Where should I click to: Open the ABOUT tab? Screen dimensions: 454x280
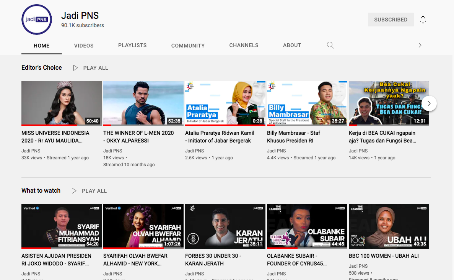[x=292, y=45]
